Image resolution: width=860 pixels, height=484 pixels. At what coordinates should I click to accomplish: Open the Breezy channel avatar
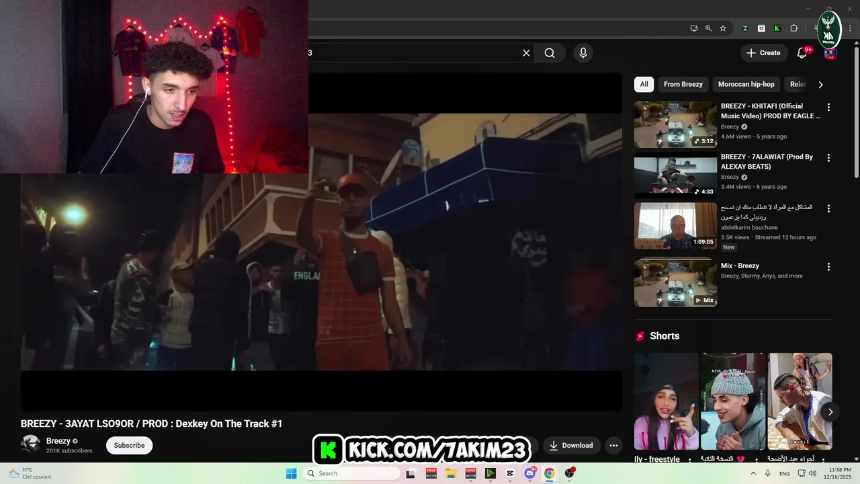point(30,444)
